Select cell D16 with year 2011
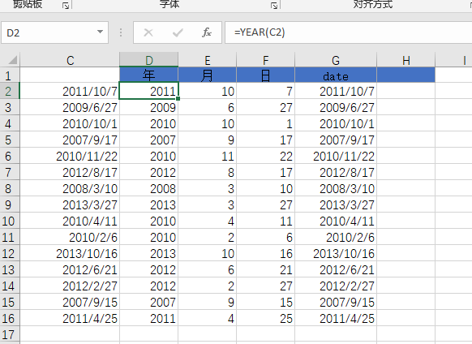 [x=149, y=318]
